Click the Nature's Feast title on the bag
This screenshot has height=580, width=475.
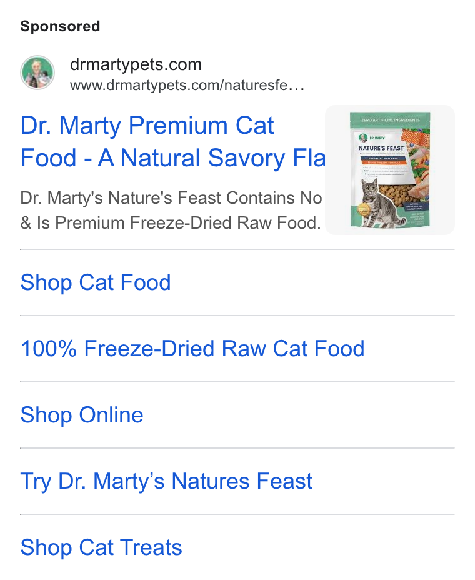tap(381, 148)
